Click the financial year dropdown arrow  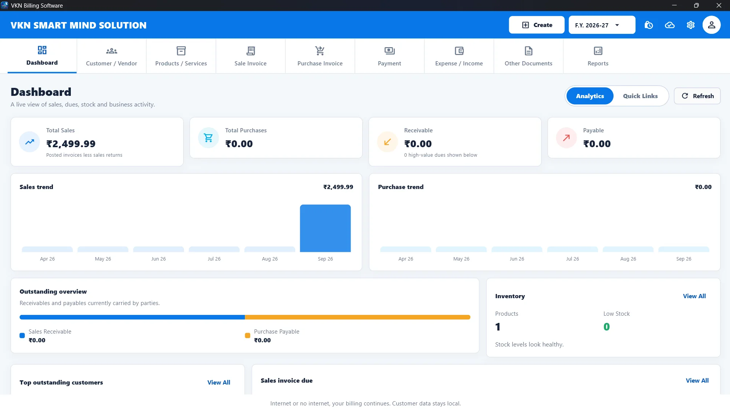[617, 25]
